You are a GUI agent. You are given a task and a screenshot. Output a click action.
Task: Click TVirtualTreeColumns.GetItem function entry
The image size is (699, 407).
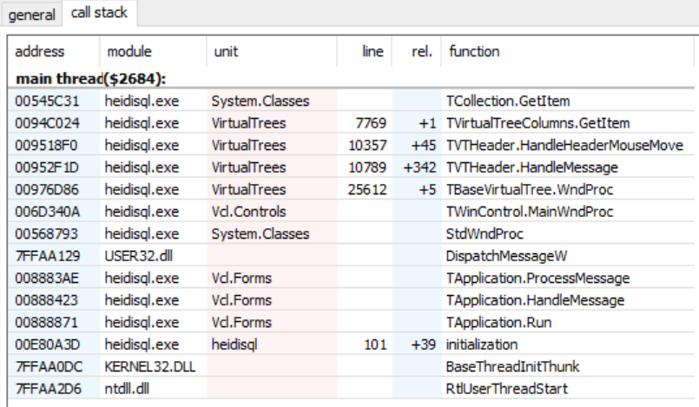click(x=537, y=123)
